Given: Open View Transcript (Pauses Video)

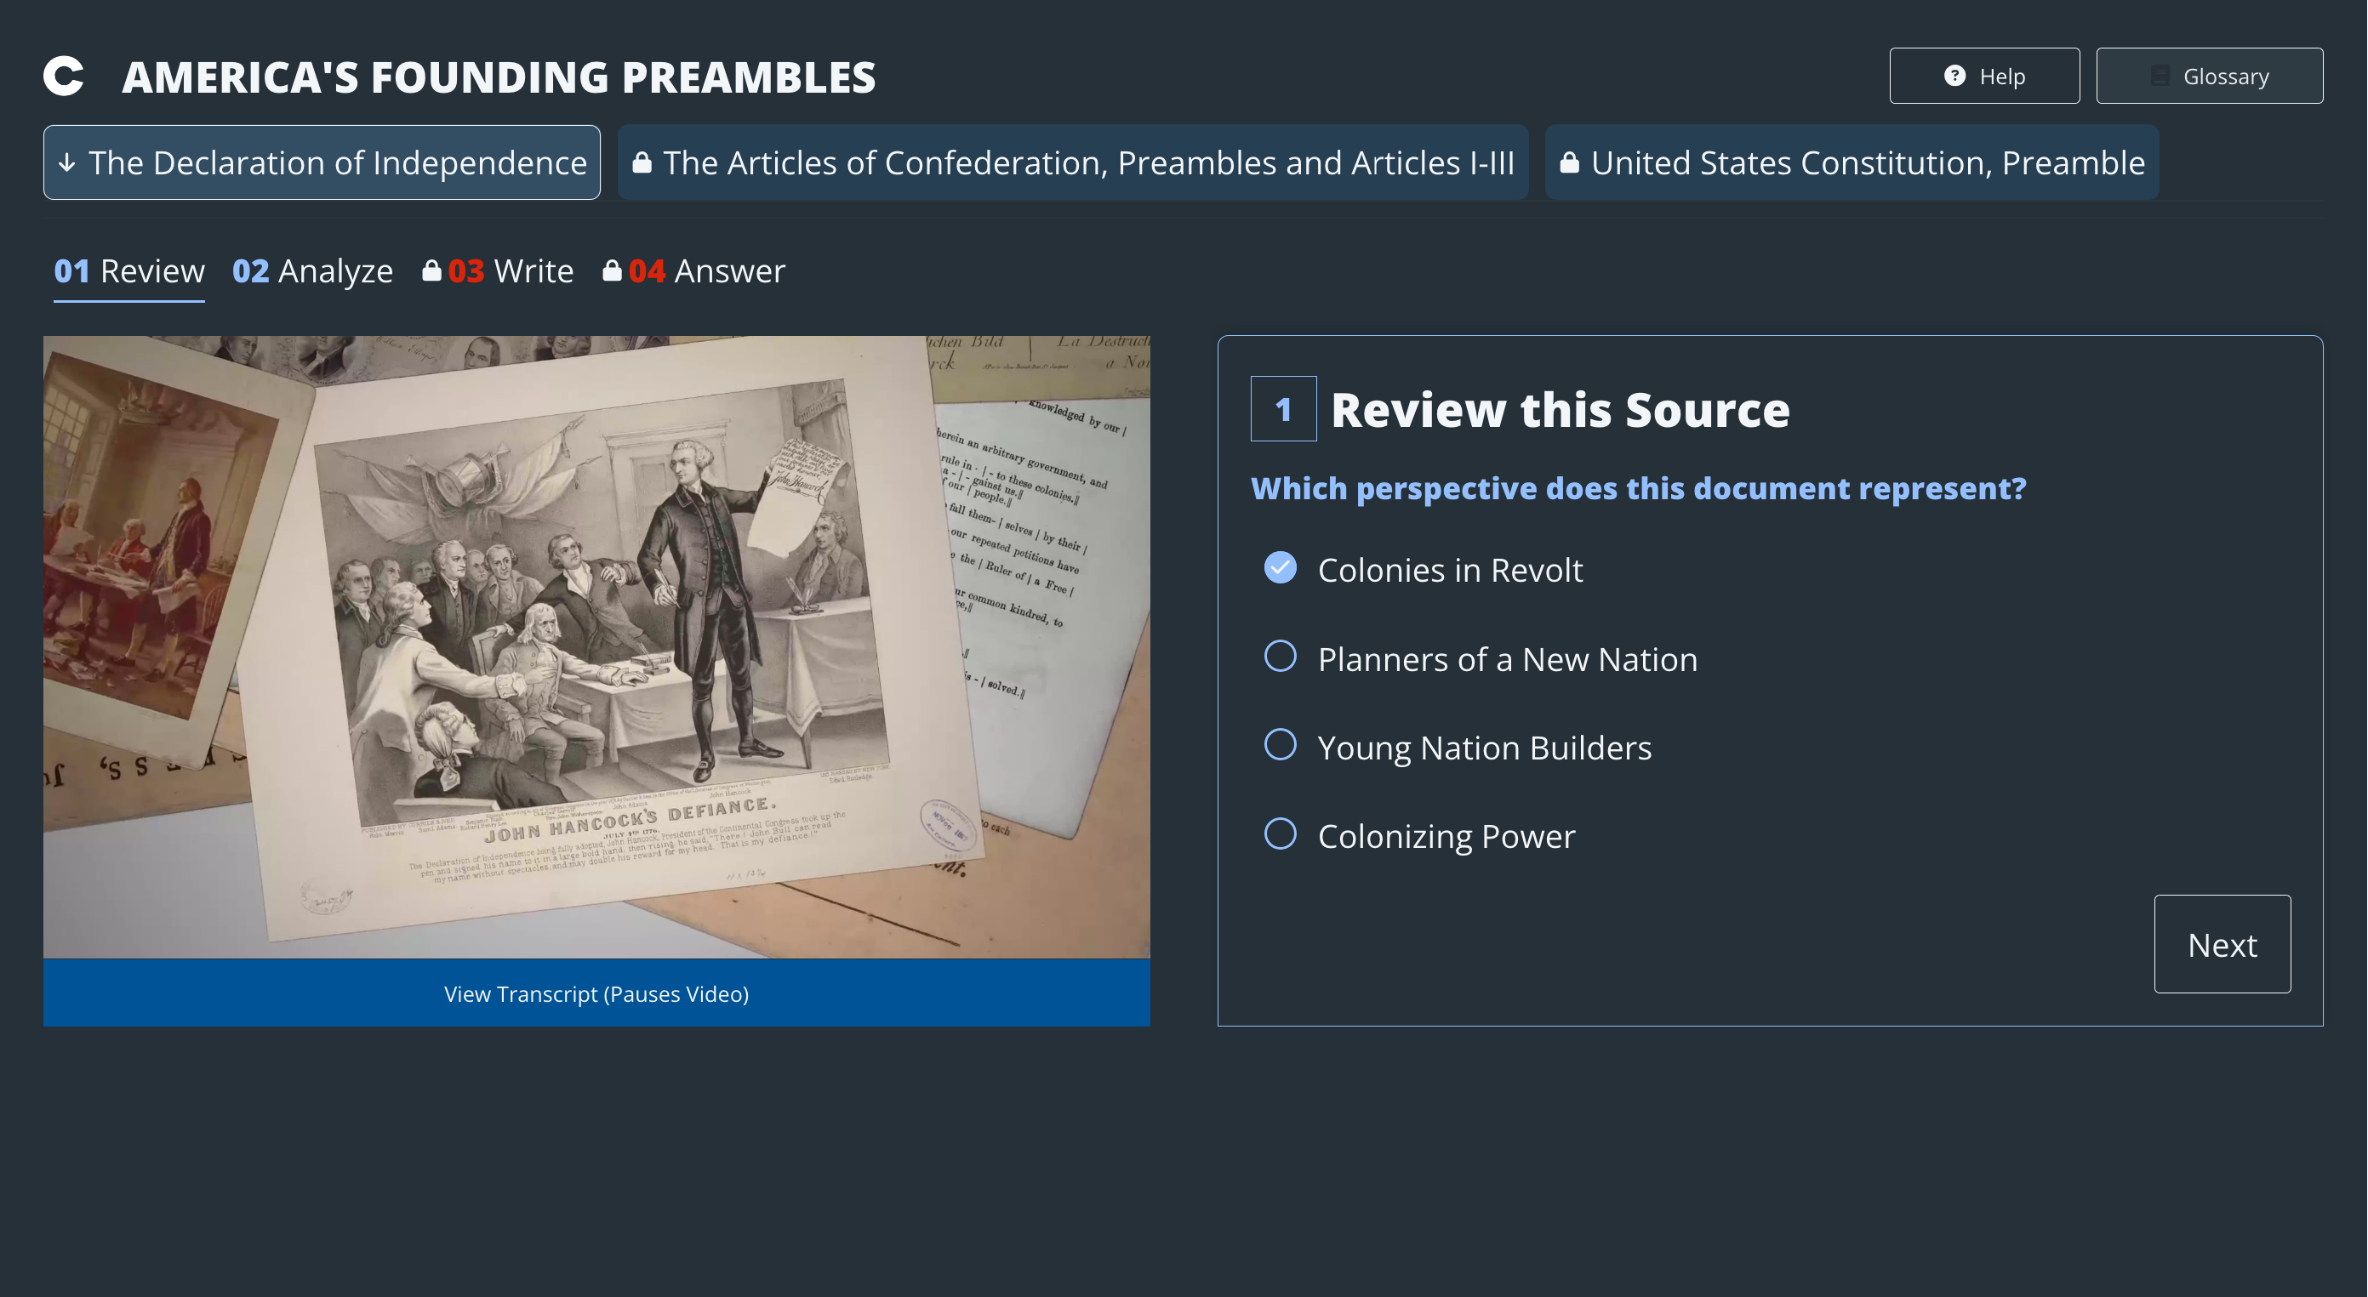Looking at the screenshot, I should [x=596, y=994].
